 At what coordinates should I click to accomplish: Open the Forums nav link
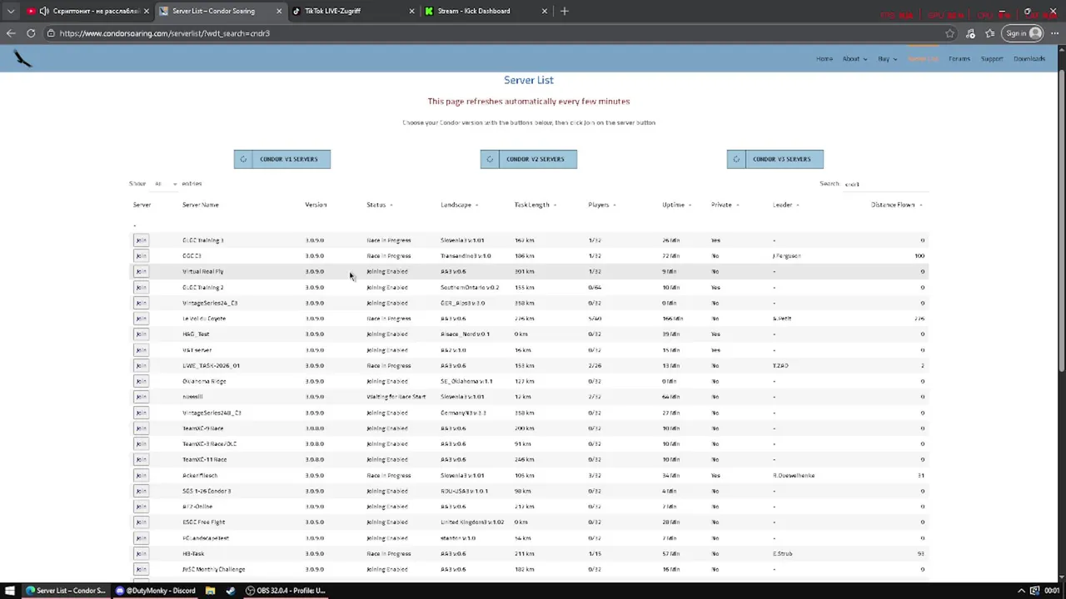(x=959, y=59)
